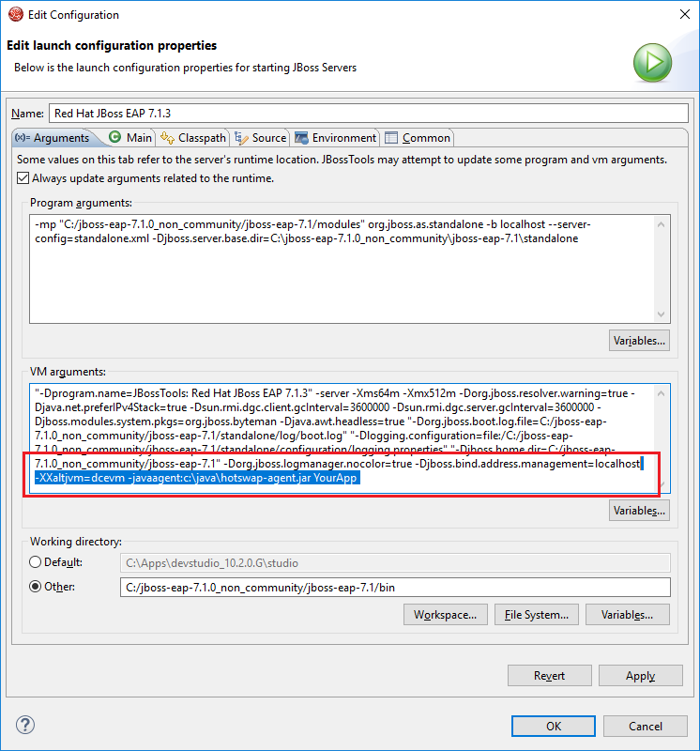This screenshot has width=700, height=751.
Task: Open Variables for Program arguments
Action: coord(639,341)
